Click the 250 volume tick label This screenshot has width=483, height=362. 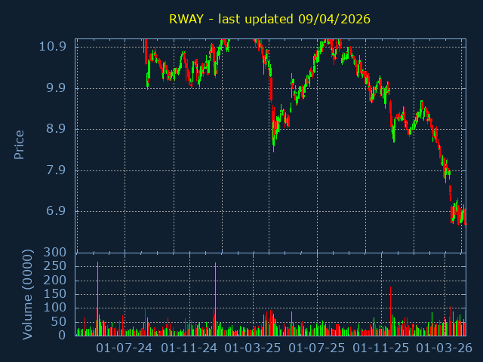pyautogui.click(x=55, y=266)
